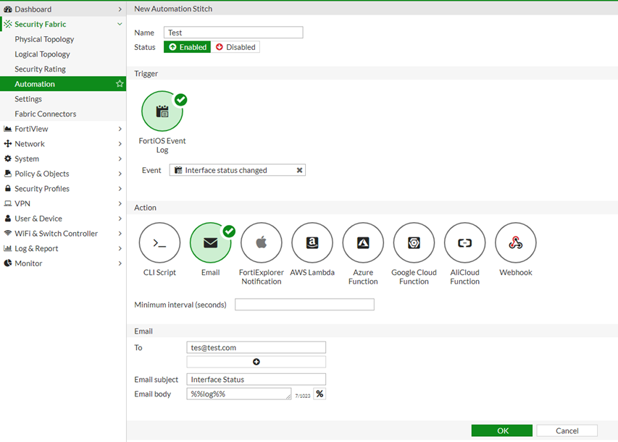618x442 pixels.
Task: Set status to Enabled
Action: tap(187, 47)
